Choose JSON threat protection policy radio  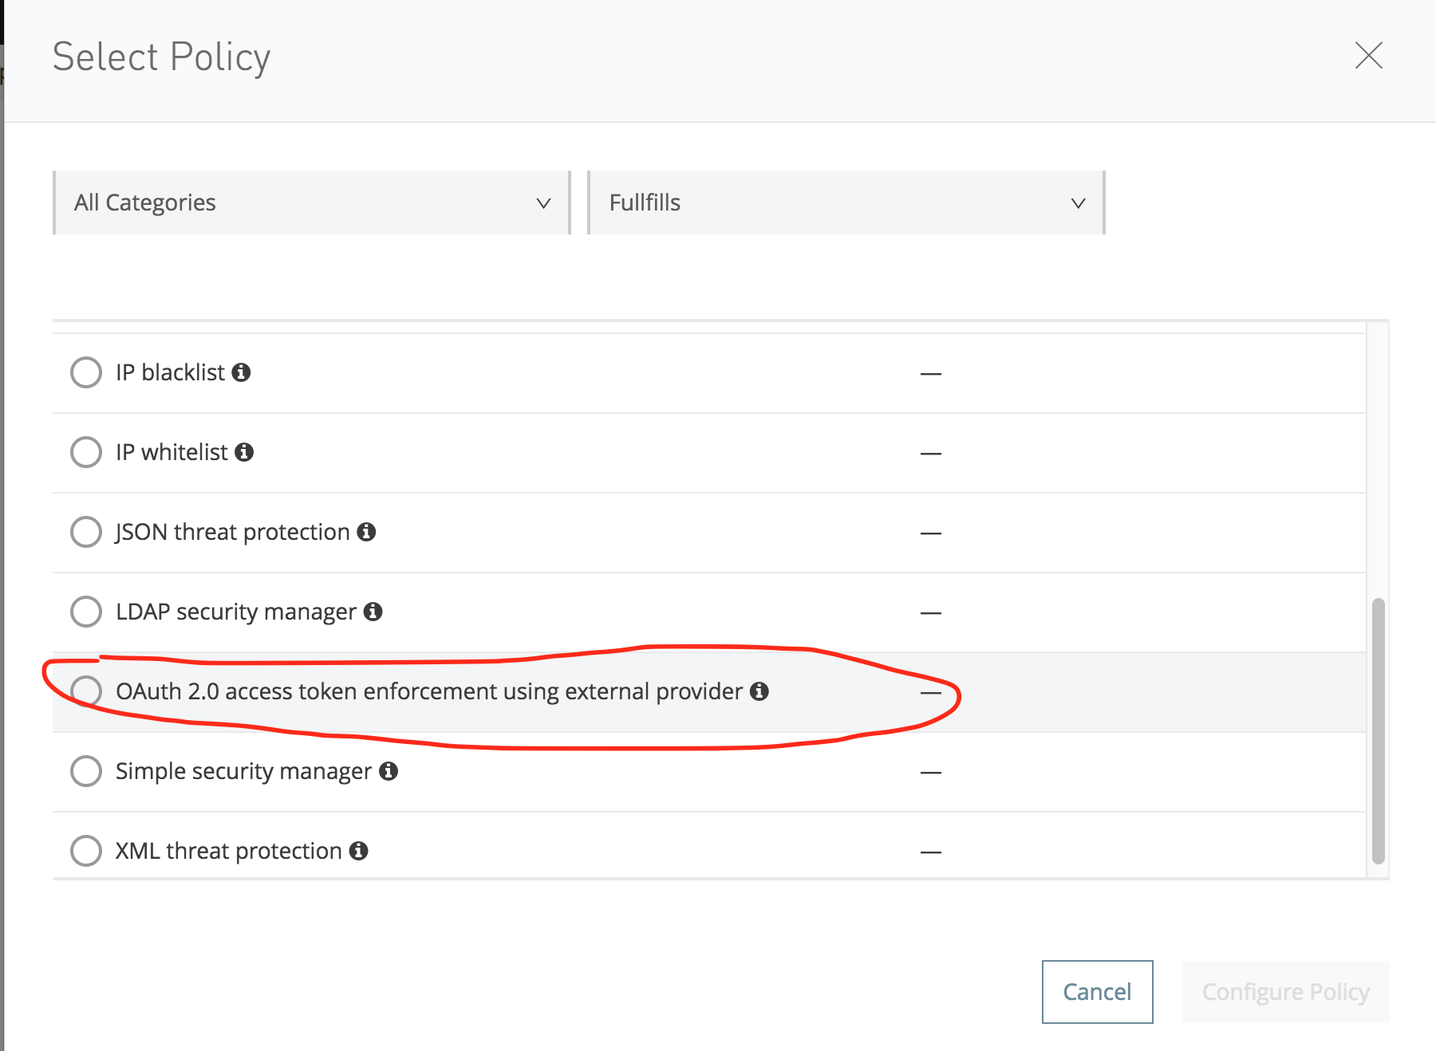(86, 532)
